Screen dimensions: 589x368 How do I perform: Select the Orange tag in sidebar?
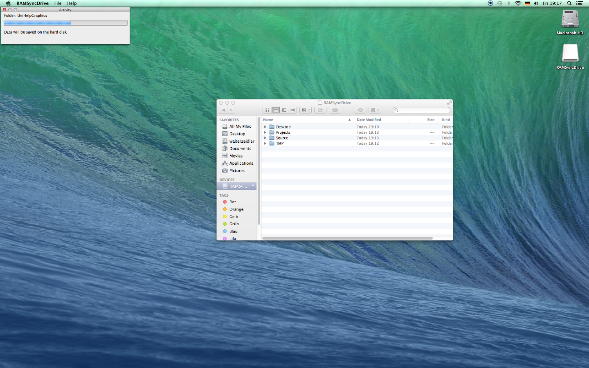(236, 209)
